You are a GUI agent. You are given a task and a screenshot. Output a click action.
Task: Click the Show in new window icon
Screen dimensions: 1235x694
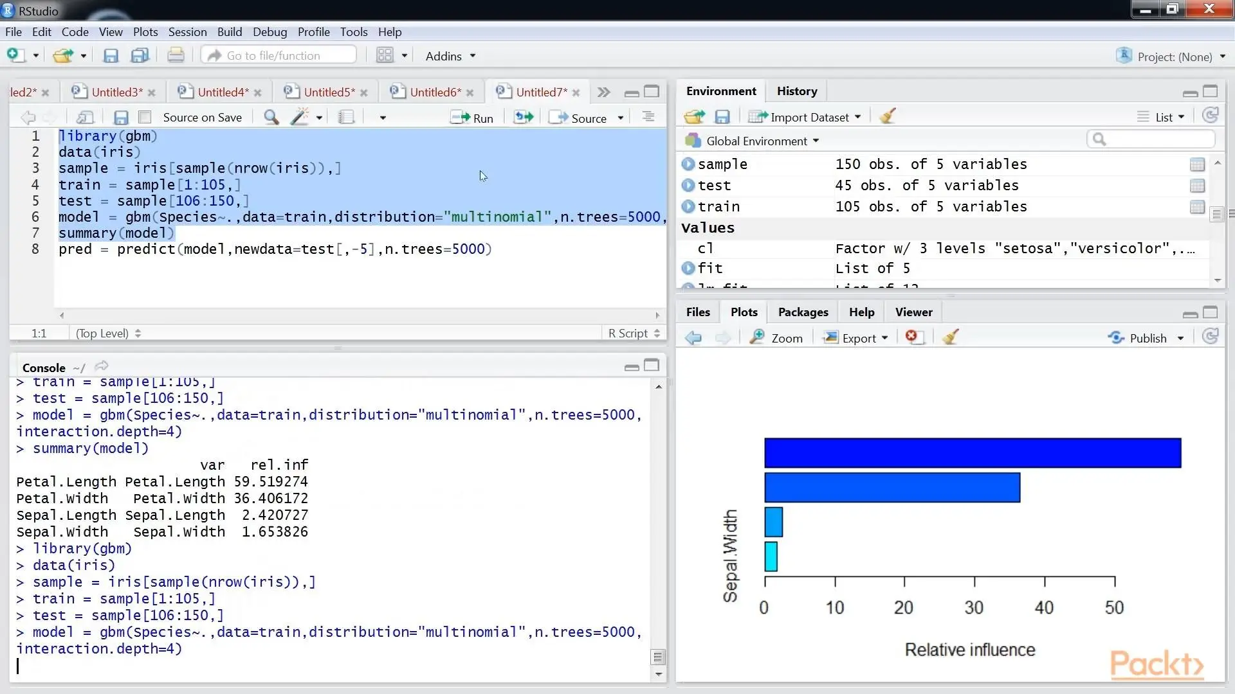[x=85, y=117]
